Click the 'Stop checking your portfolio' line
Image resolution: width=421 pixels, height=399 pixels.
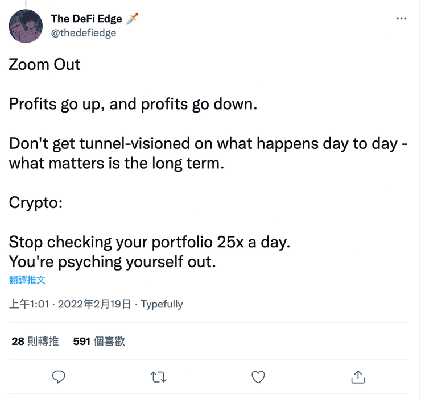(150, 242)
